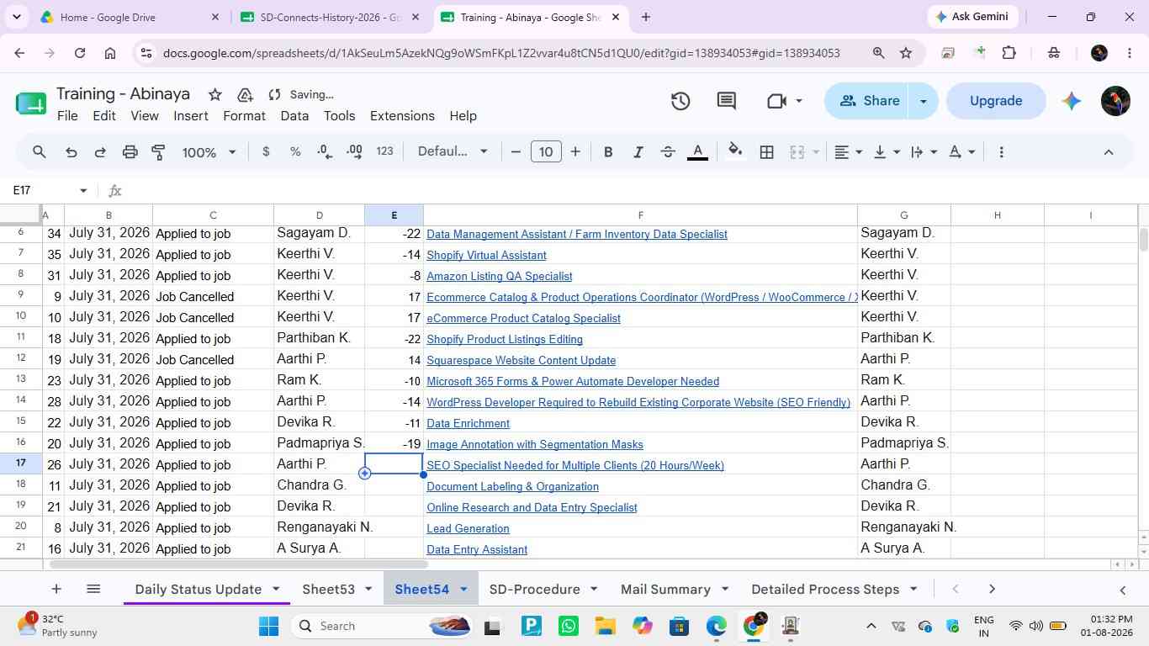
Task: Toggle bold formatting
Action: 607,152
